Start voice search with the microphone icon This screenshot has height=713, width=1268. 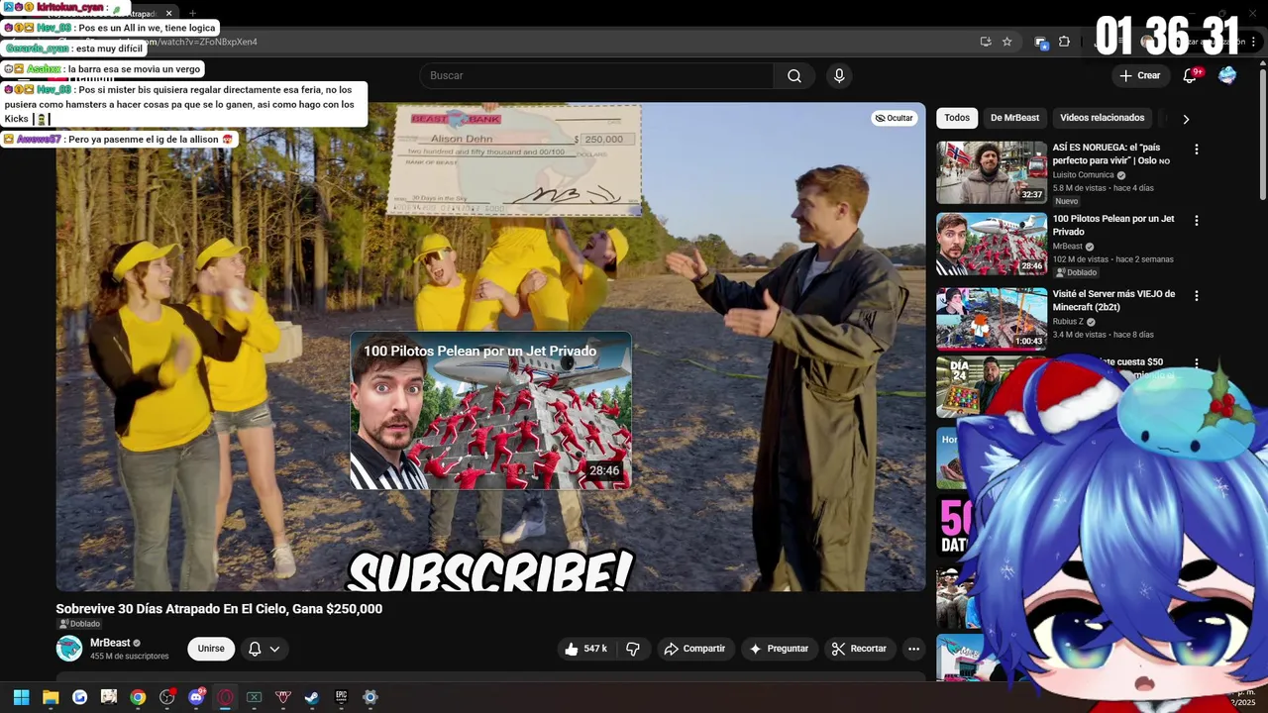tap(839, 76)
